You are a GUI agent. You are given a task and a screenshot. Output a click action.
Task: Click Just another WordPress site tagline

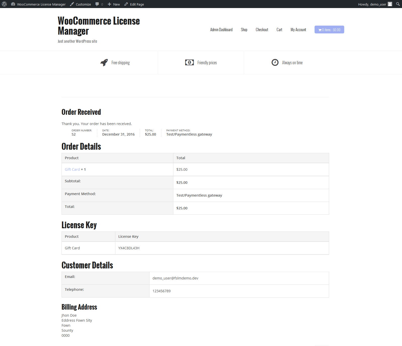(77, 41)
